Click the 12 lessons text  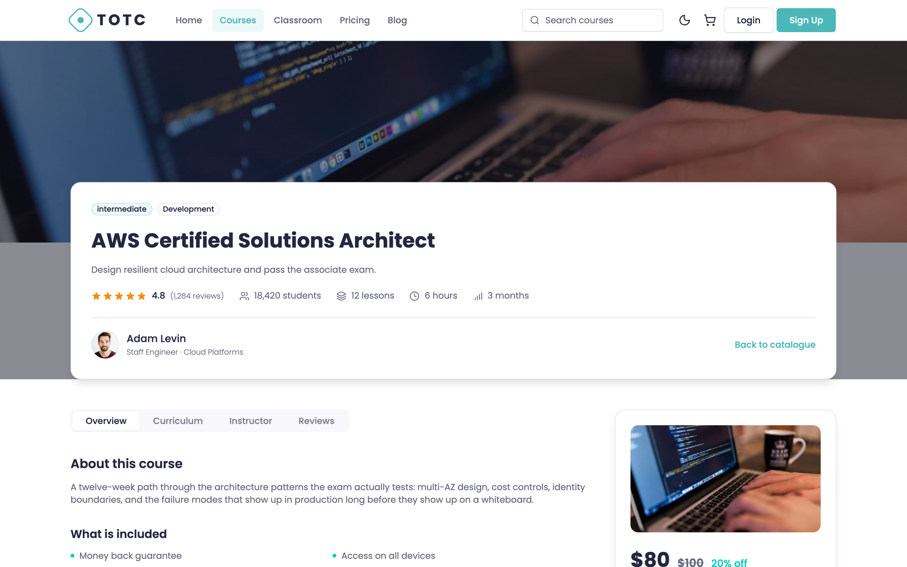tap(373, 296)
